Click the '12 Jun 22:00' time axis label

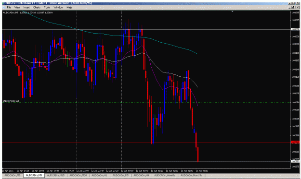click(x=82, y=171)
